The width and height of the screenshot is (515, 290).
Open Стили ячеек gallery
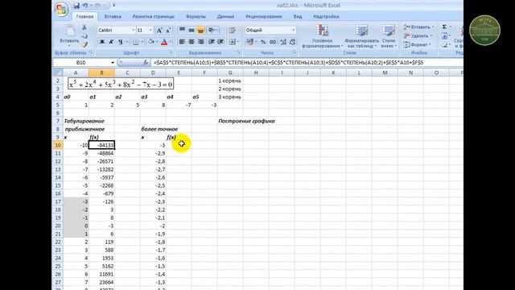389,36
